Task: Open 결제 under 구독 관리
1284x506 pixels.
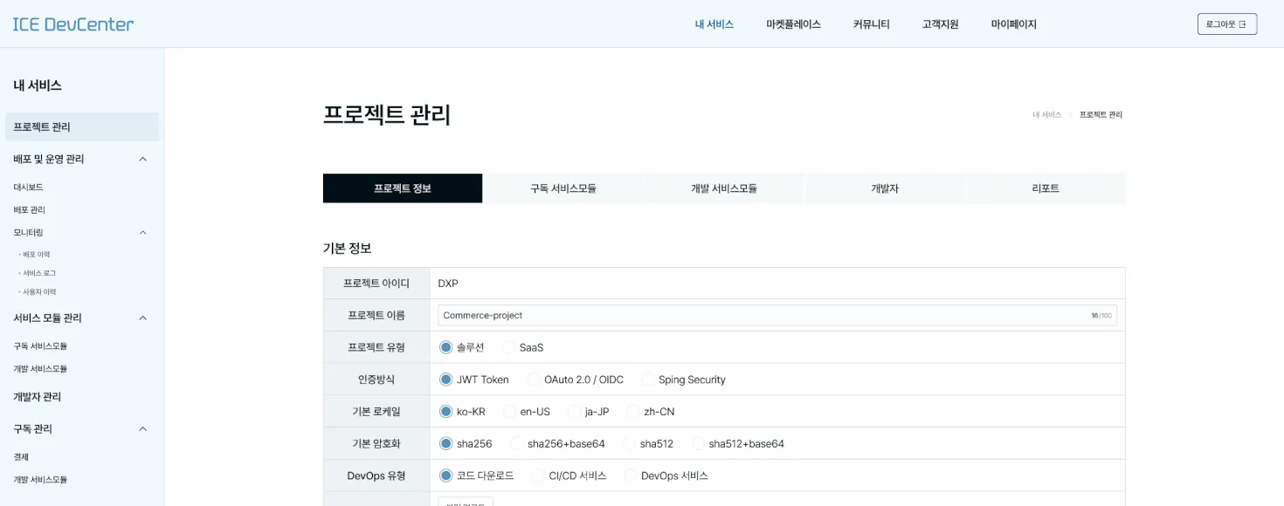Action: pyautogui.click(x=18, y=456)
